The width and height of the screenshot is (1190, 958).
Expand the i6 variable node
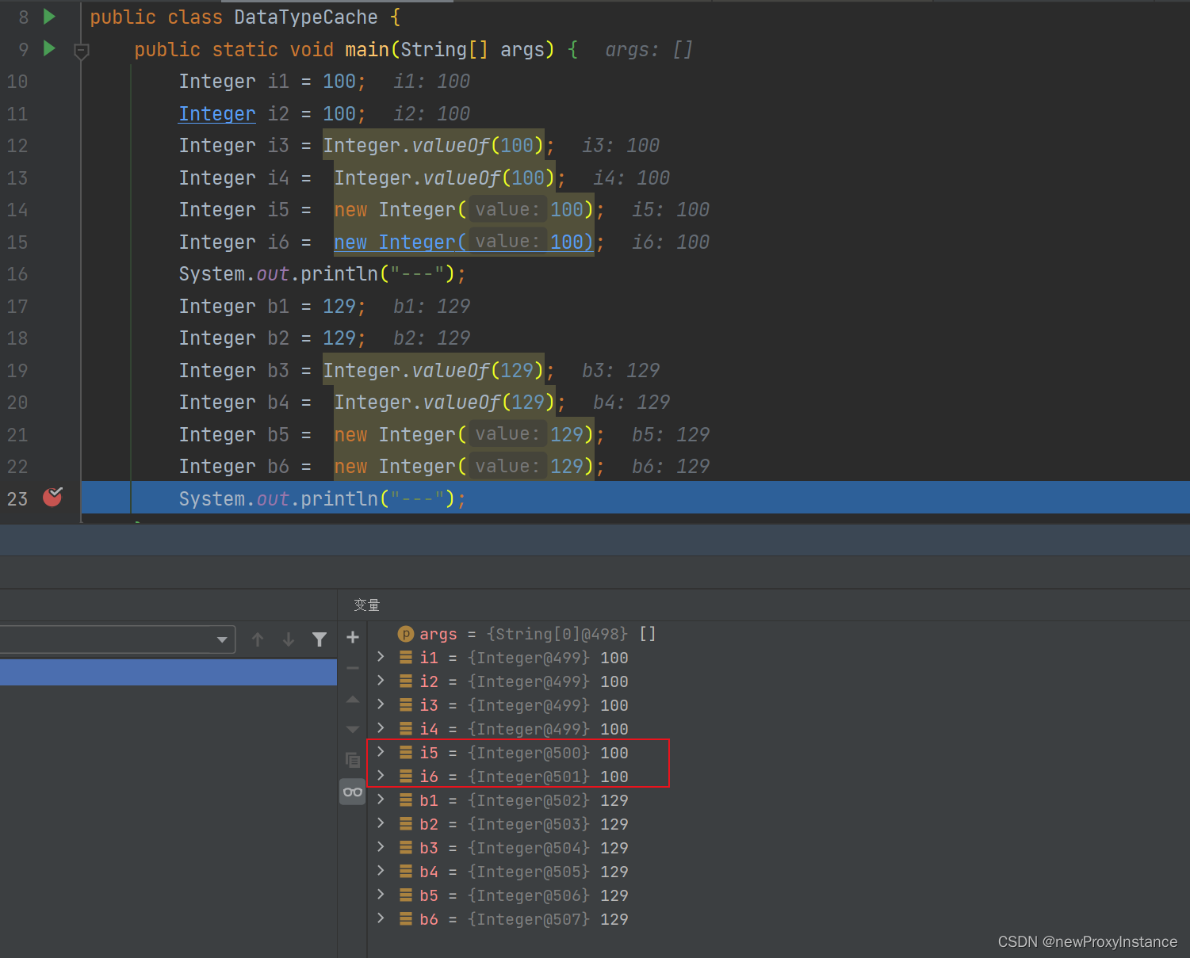click(381, 776)
